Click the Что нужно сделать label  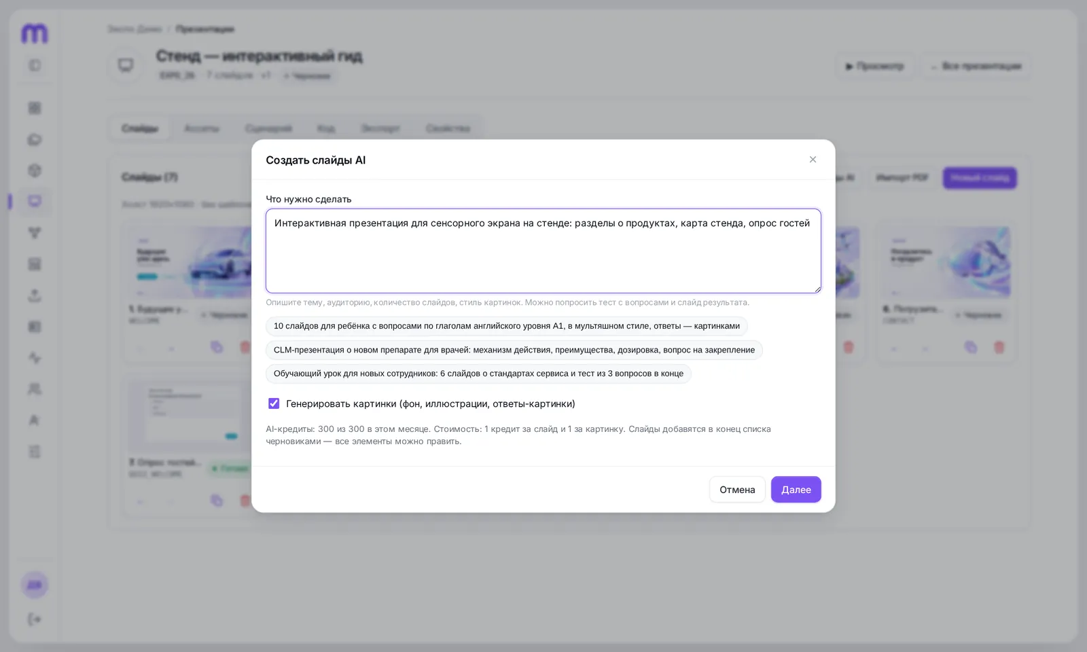pyautogui.click(x=308, y=199)
